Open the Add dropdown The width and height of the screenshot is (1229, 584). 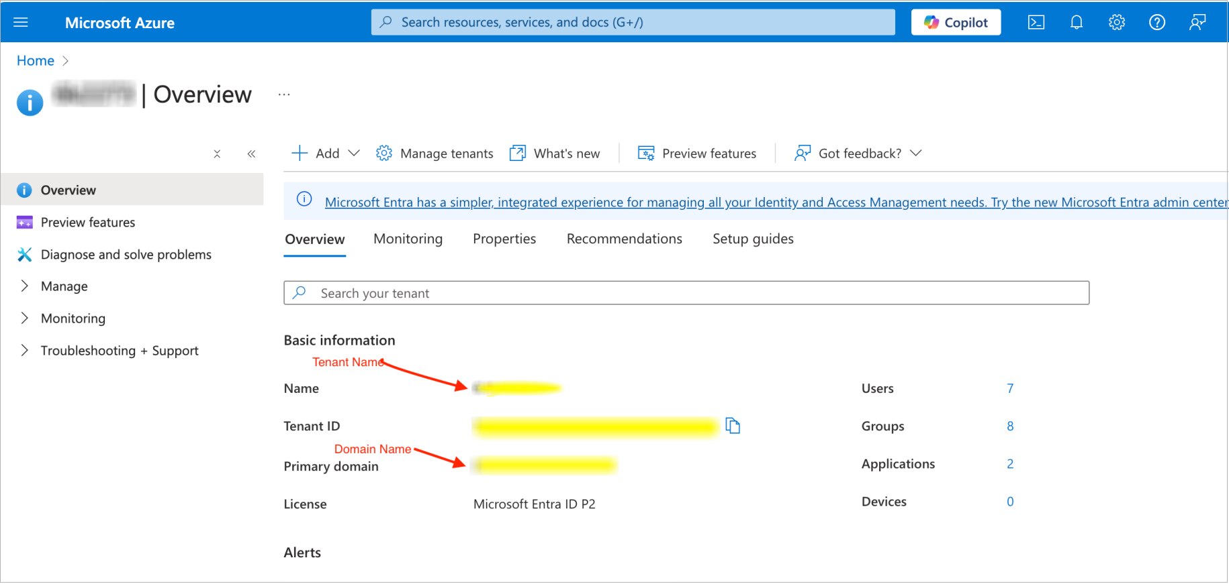point(326,154)
